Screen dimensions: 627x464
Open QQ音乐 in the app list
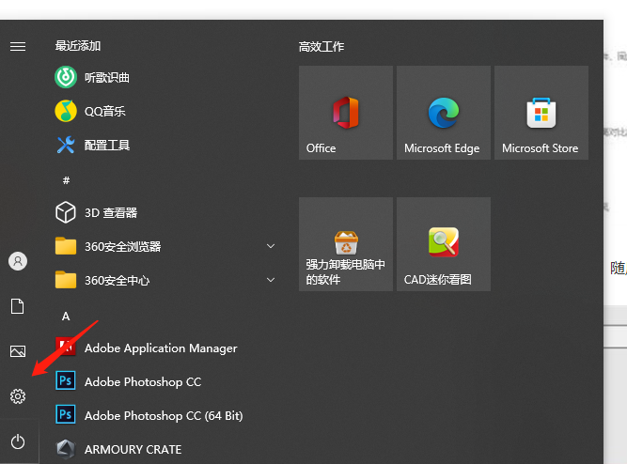(104, 111)
